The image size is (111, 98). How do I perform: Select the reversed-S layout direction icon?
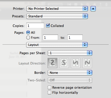[64, 63]
